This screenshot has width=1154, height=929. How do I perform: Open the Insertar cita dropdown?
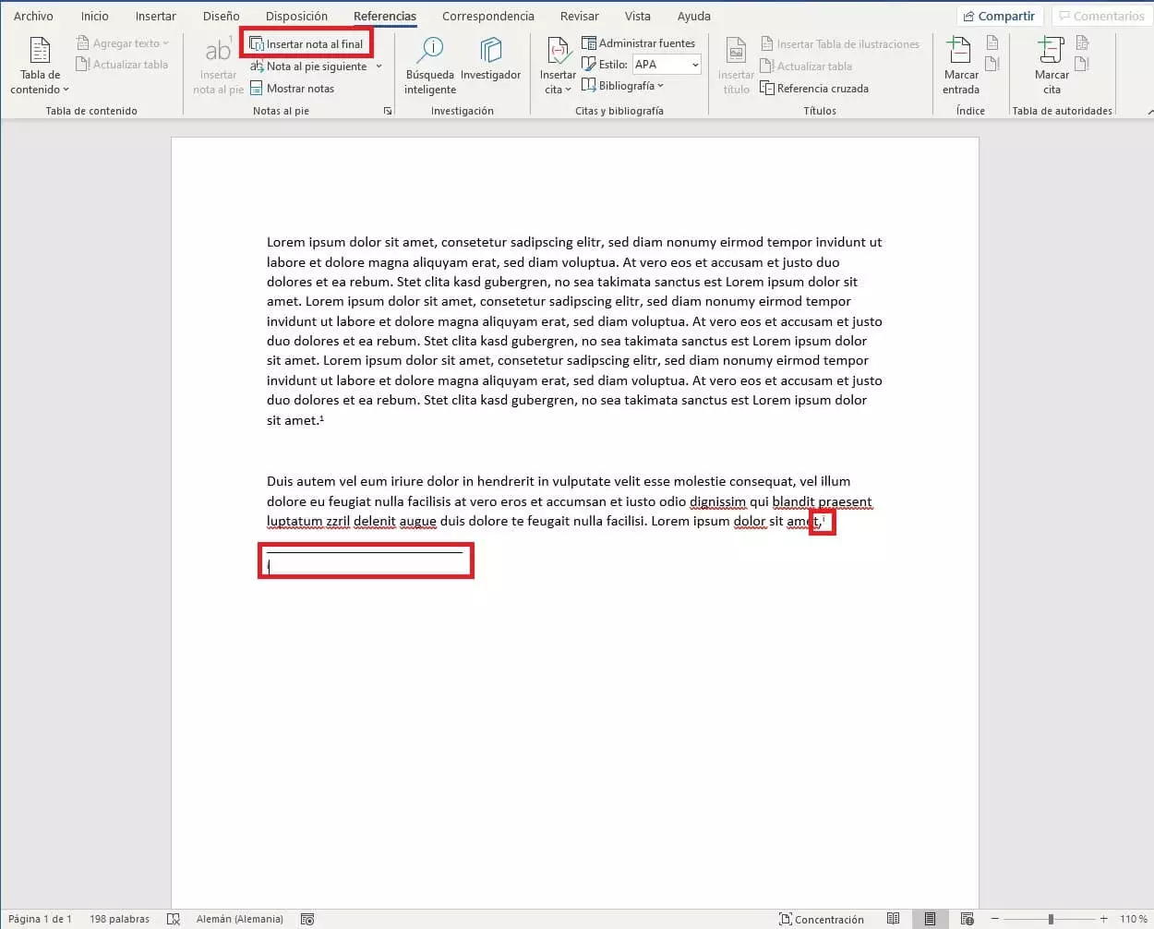[557, 66]
